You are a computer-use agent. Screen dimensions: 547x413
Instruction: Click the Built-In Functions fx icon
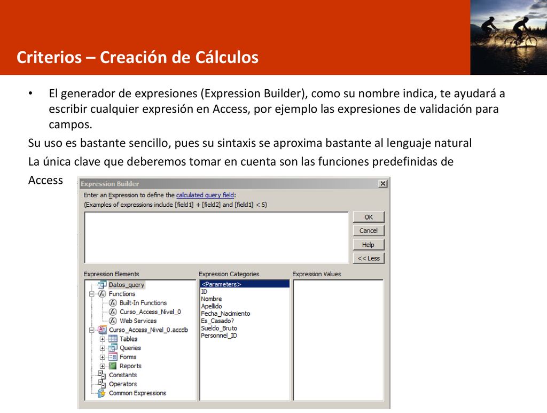coord(113,303)
